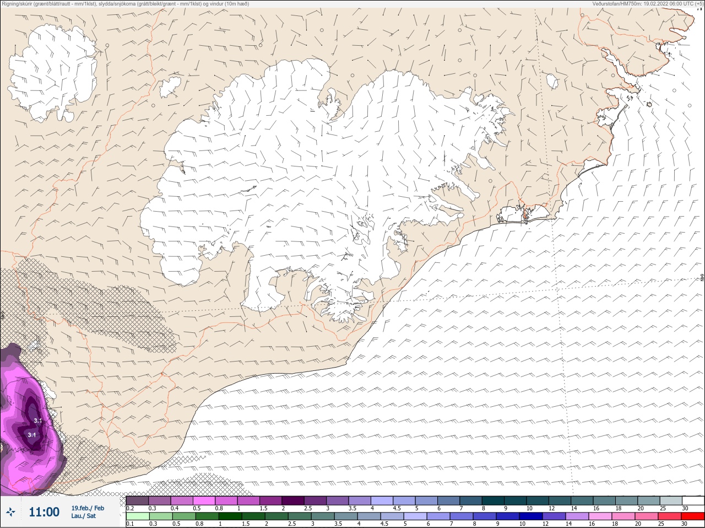Image resolution: width=705 pixels, height=528 pixels.
Task: Select the top-row legend swatch labeled 1.5
Action: click(x=270, y=500)
